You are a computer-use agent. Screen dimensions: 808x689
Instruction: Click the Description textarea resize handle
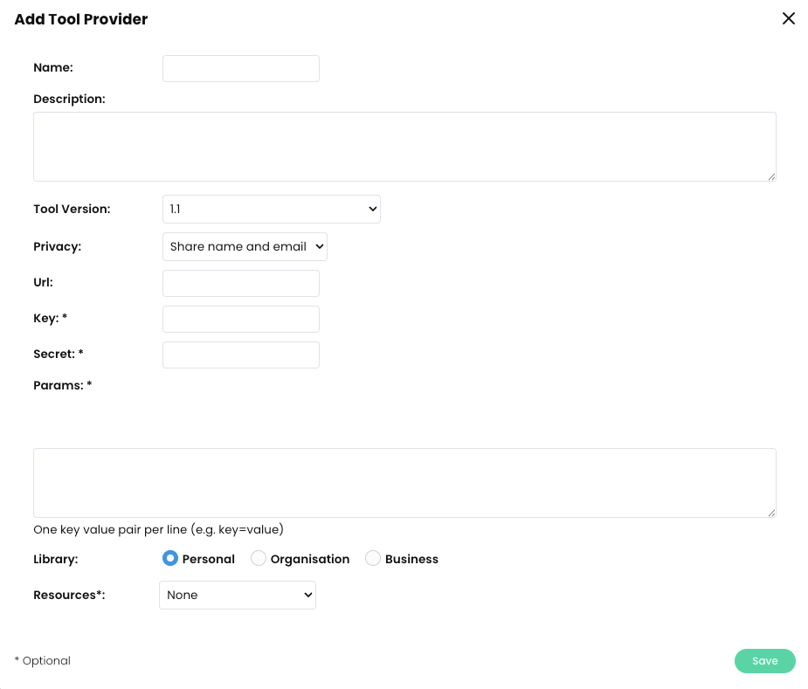tap(772, 178)
